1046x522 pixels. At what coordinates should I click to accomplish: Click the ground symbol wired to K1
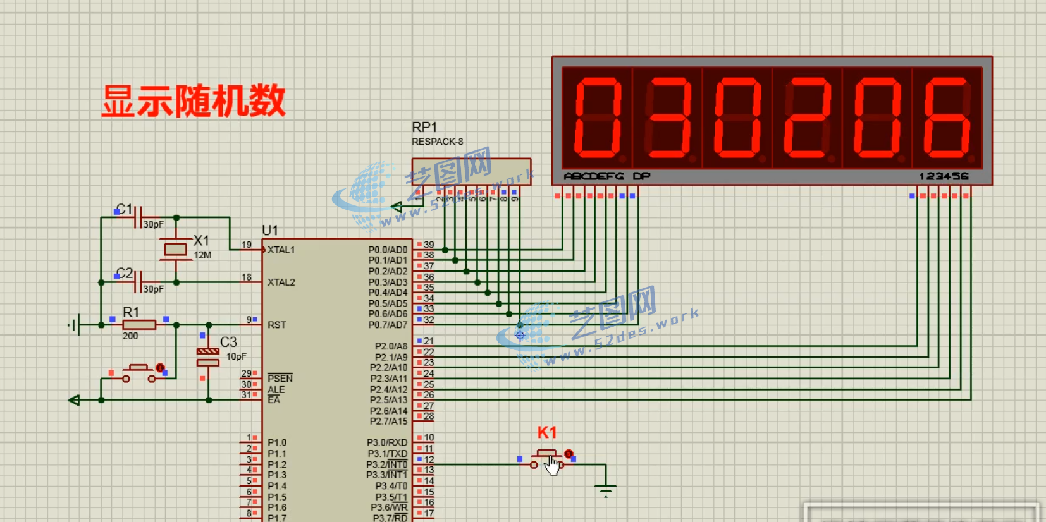pyautogui.click(x=605, y=490)
